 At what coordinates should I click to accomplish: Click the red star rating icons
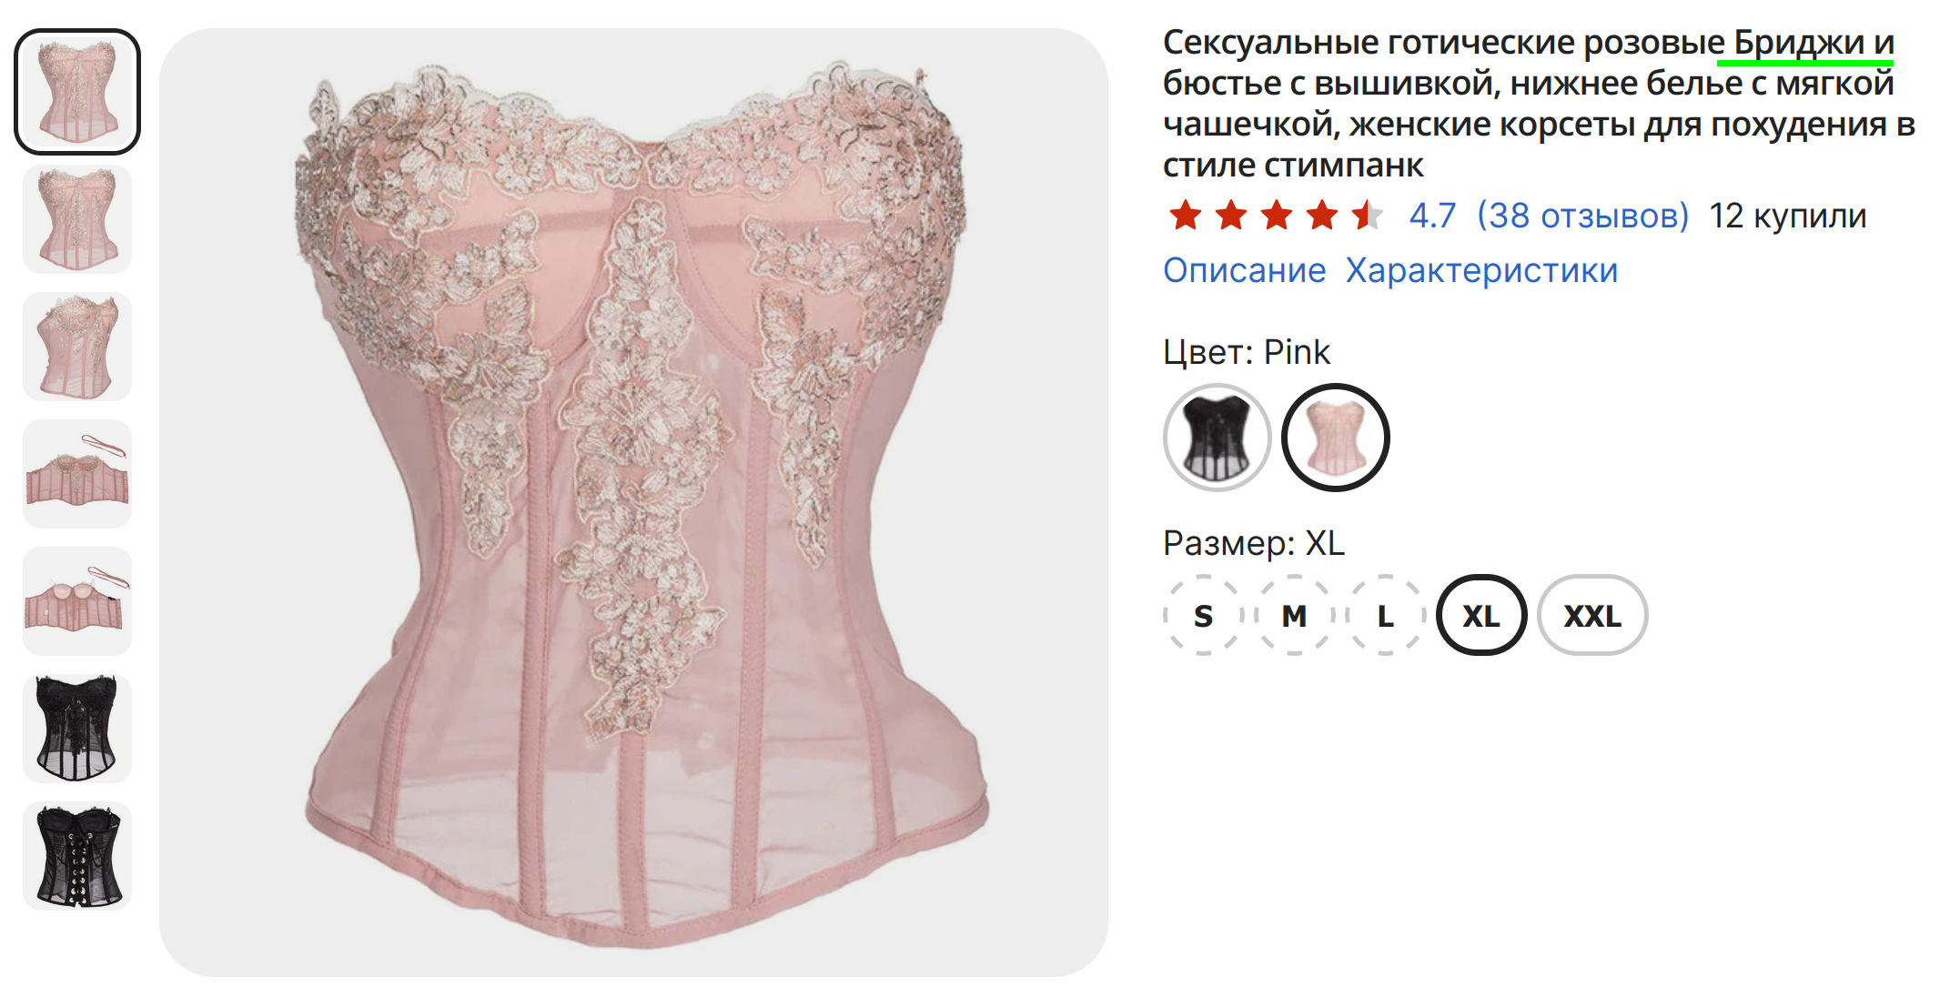coord(1276,216)
